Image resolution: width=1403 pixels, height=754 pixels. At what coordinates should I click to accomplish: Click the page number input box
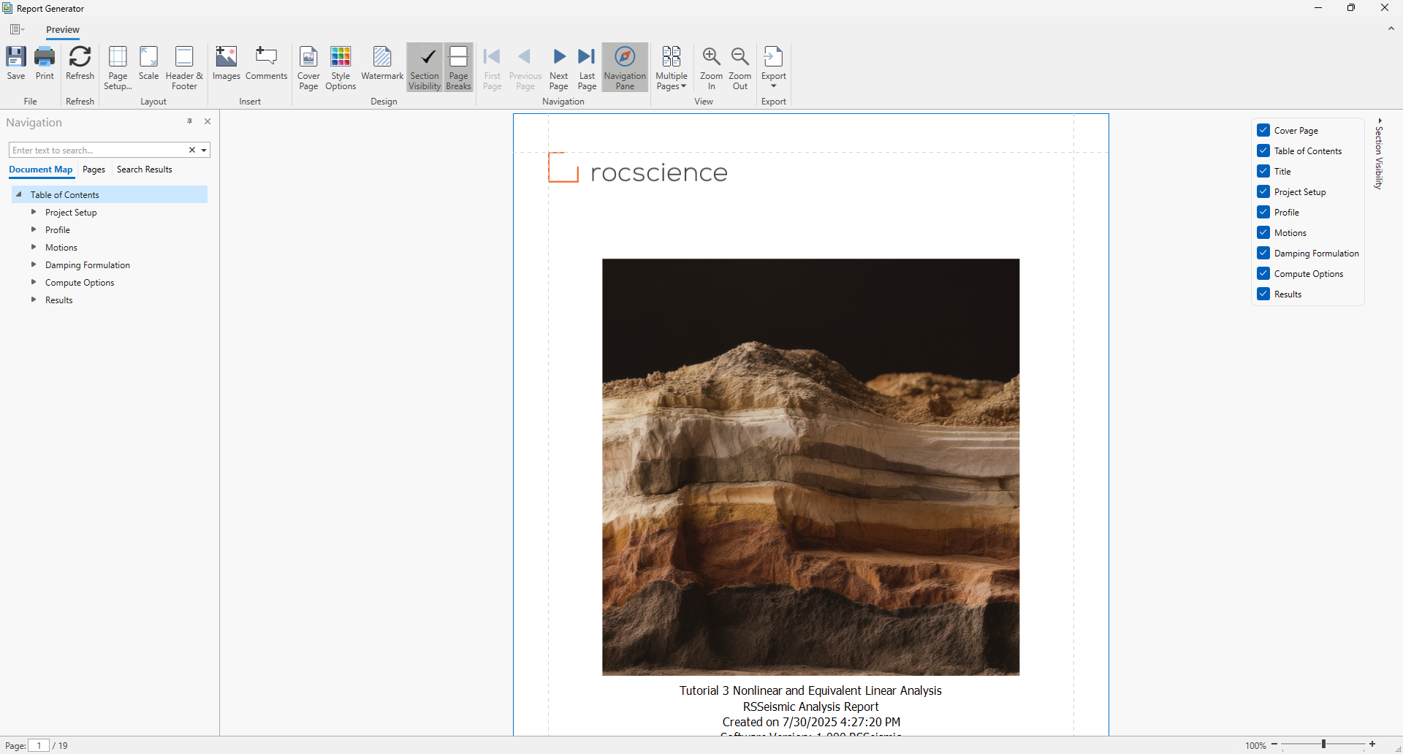[39, 745]
